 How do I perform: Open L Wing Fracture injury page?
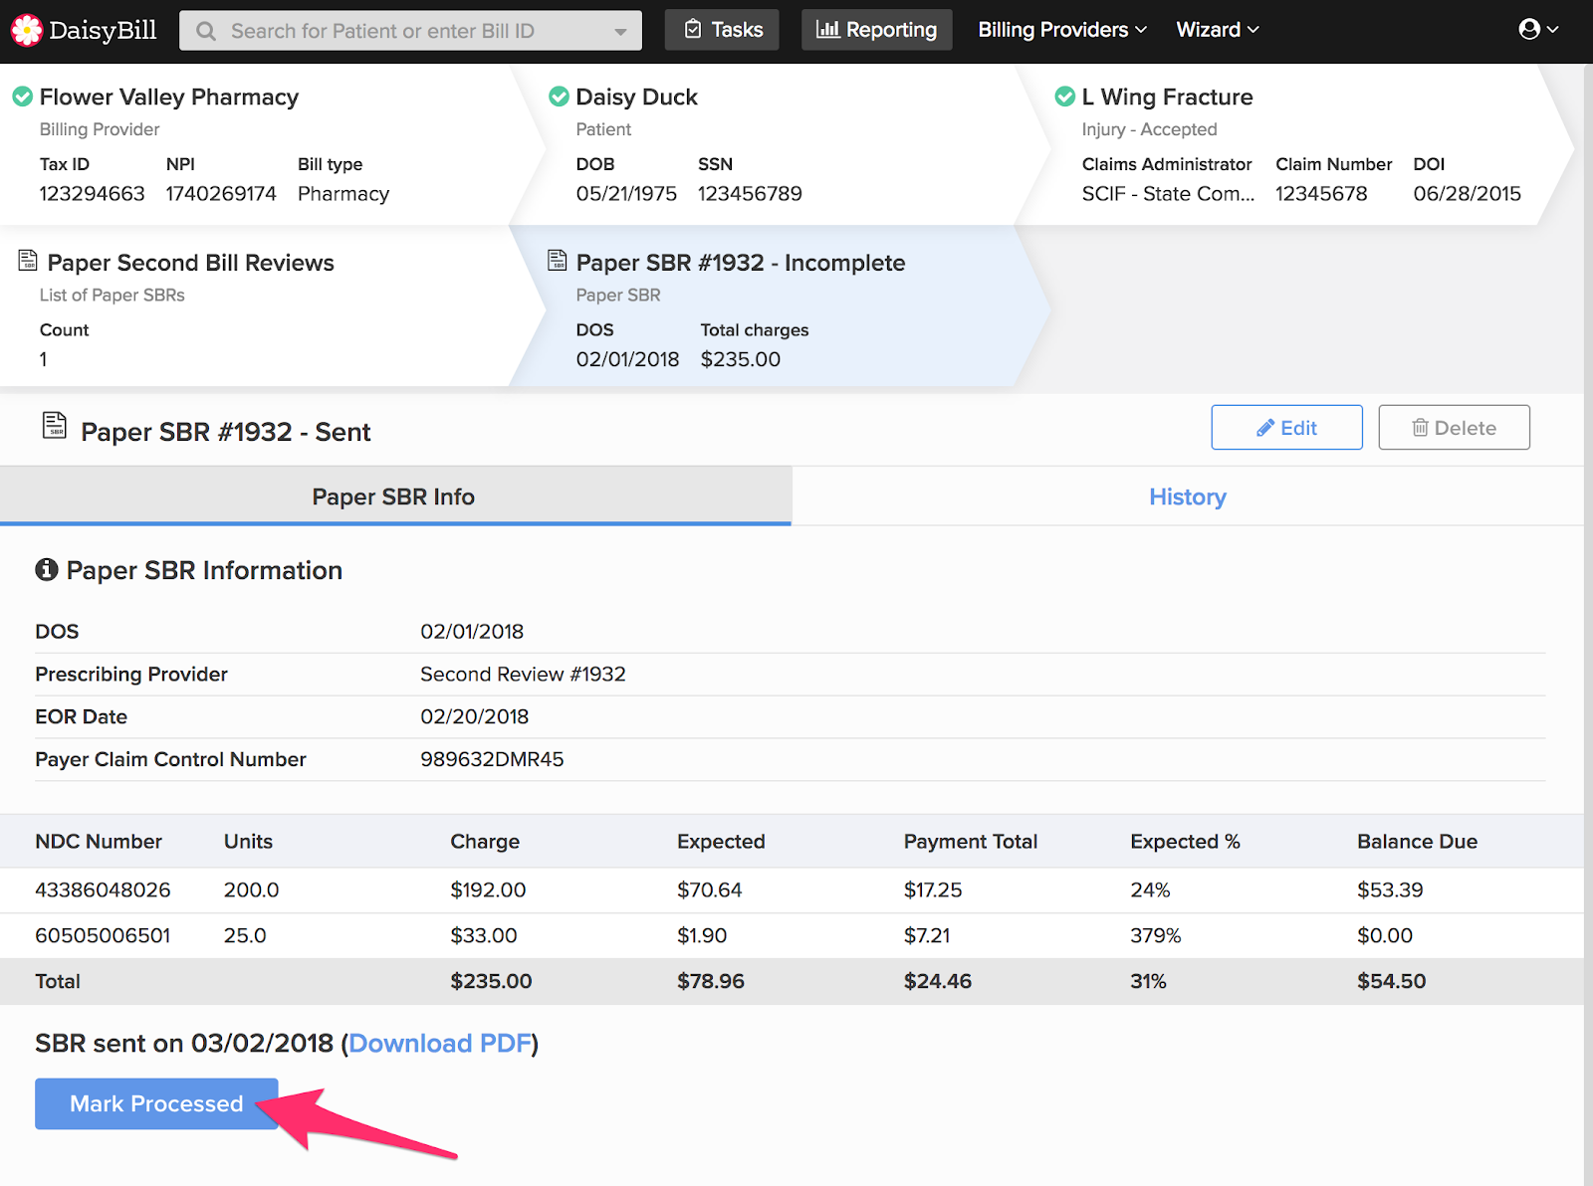click(x=1167, y=97)
